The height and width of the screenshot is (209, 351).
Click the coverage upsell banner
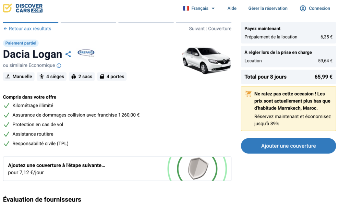(86, 169)
